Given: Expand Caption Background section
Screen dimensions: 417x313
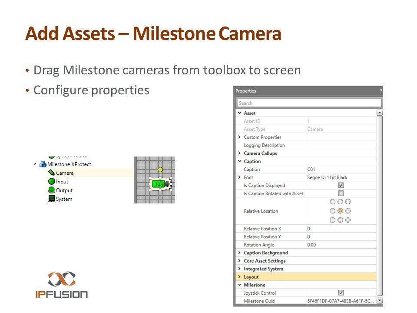Looking at the screenshot, I should click(240, 253).
